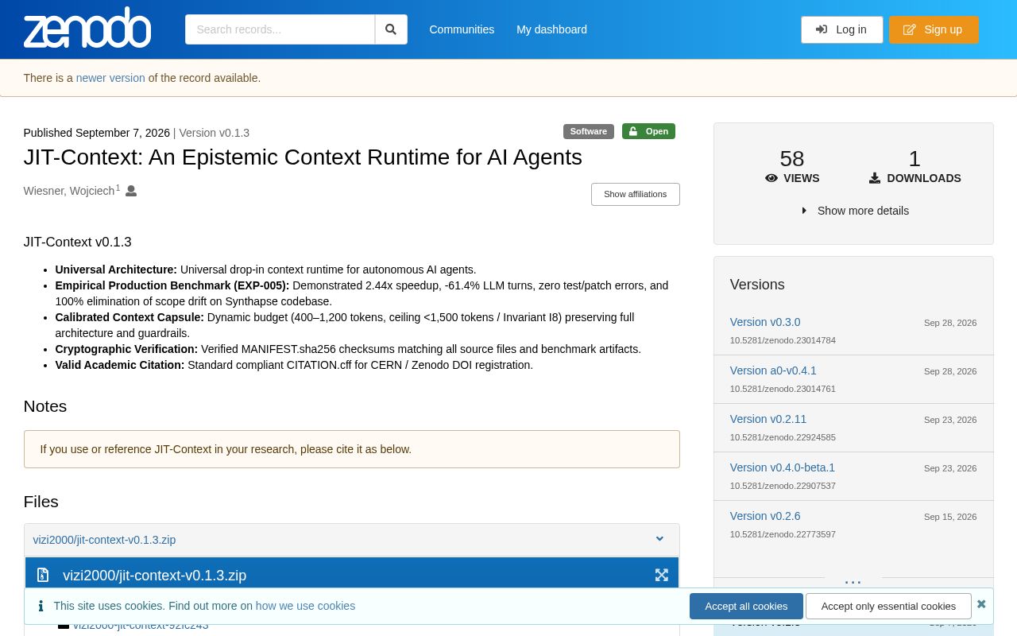Expand the versions list ellipsis
Viewport: 1017px width, 636px height.
pyautogui.click(x=853, y=581)
